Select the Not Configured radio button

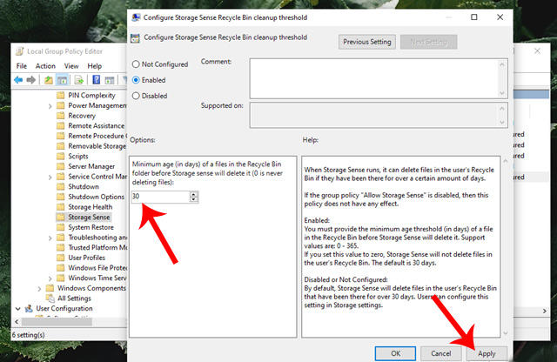pos(136,64)
